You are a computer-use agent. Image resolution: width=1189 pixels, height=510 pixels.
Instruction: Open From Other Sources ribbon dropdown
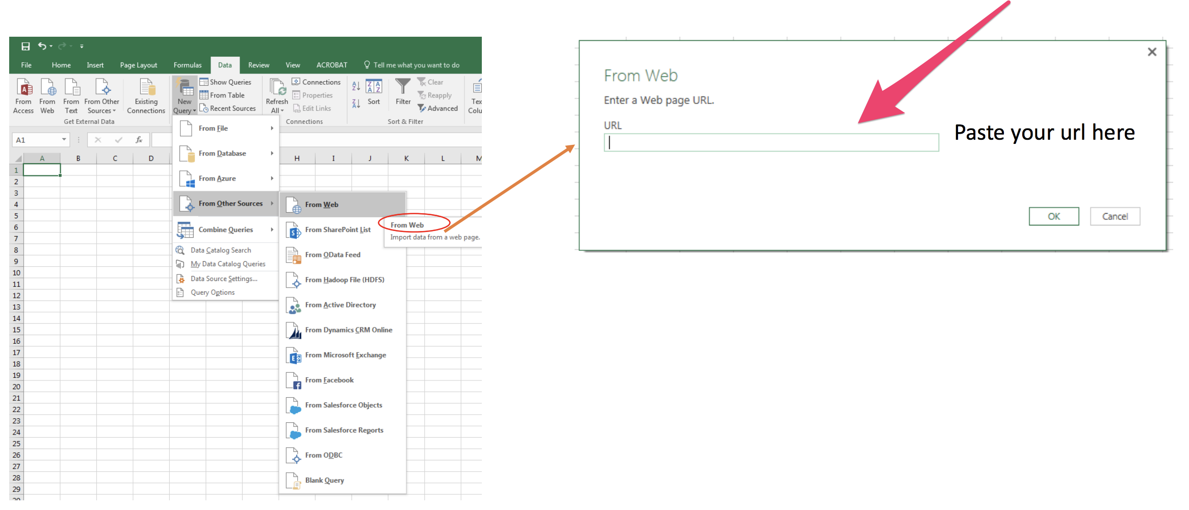tap(102, 96)
